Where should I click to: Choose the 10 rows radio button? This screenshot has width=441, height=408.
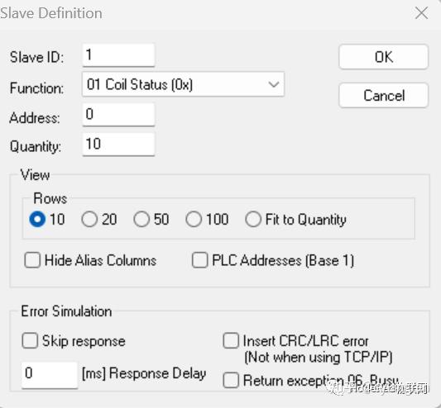pos(37,219)
